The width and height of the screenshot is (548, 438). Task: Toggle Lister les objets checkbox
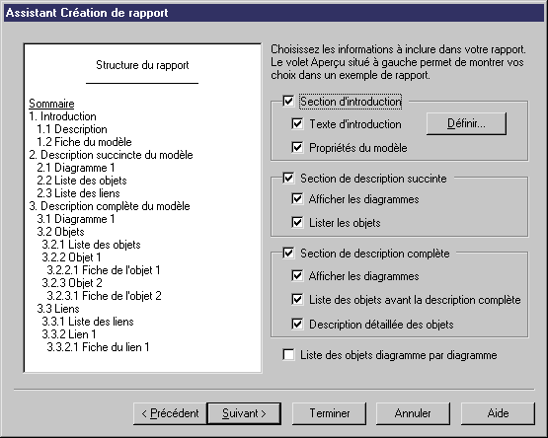click(297, 222)
